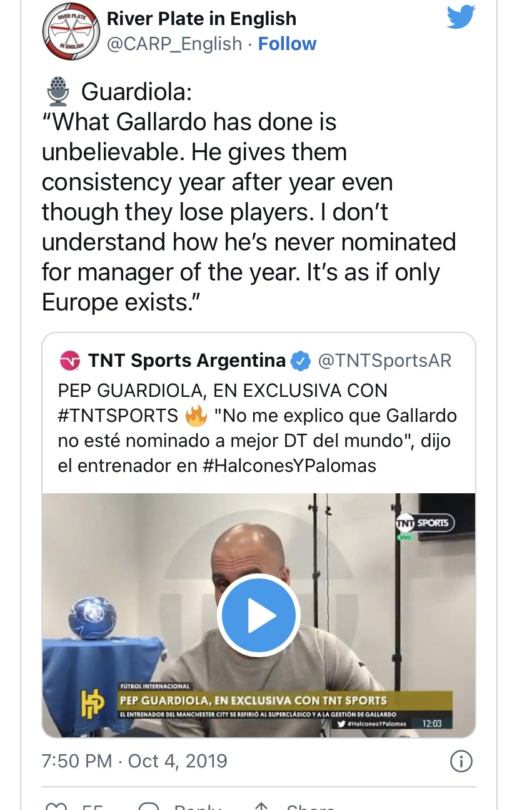
Task: Tap the share arrow icon
Action: click(x=263, y=806)
